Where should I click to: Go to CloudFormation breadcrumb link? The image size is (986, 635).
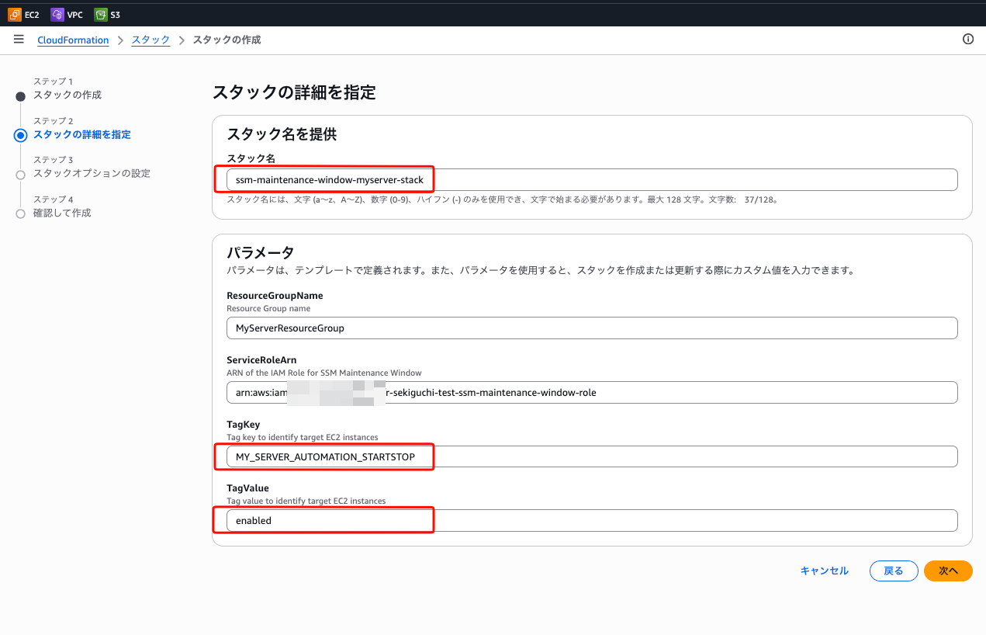click(x=73, y=40)
